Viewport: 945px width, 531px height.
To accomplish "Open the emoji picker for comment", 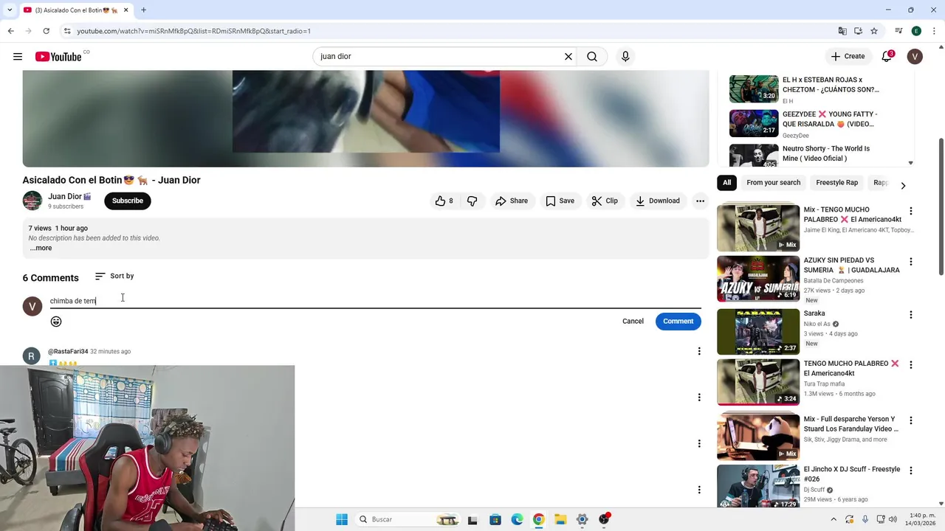I will tap(56, 322).
